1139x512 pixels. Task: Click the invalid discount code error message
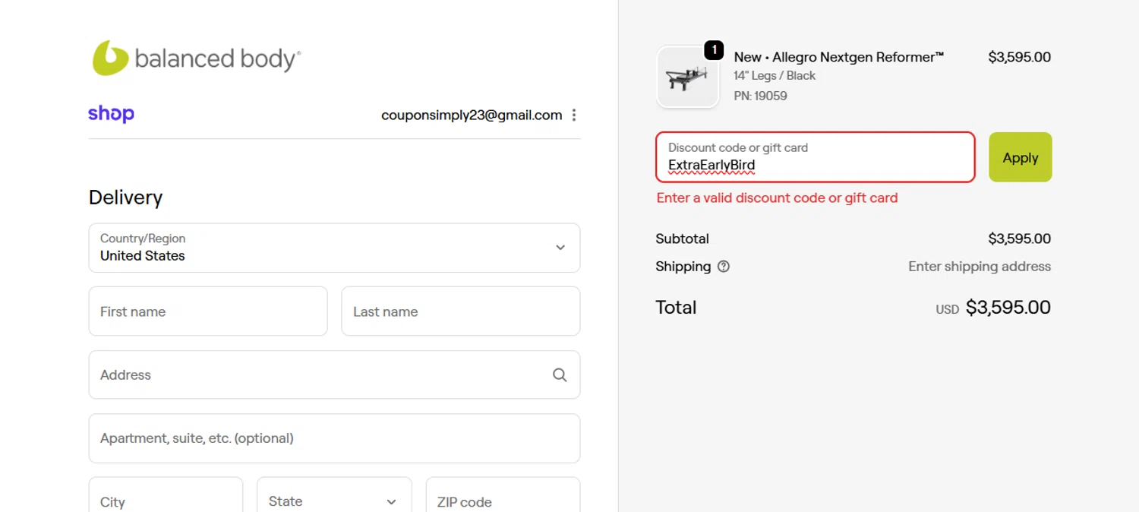point(777,198)
